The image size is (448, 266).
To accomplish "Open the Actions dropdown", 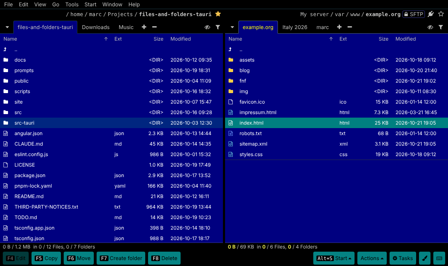I will coord(372,258).
